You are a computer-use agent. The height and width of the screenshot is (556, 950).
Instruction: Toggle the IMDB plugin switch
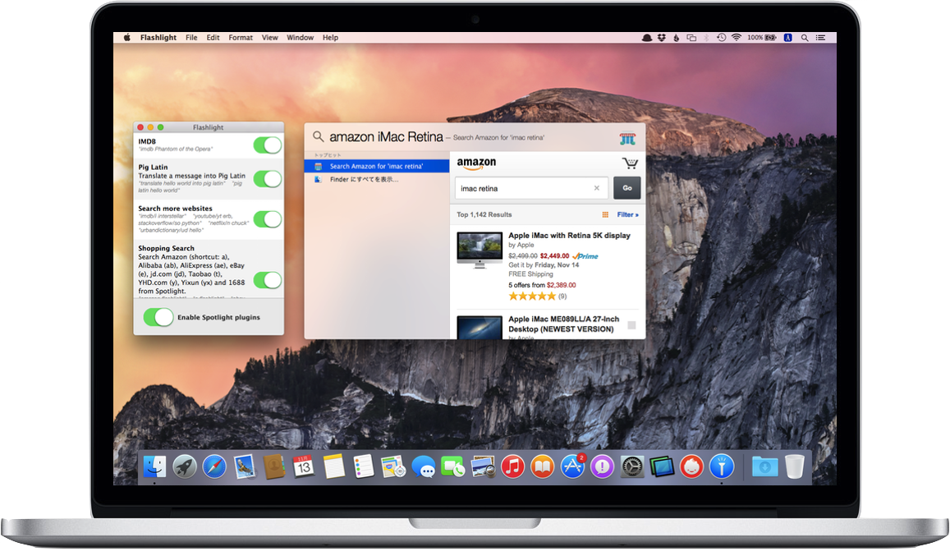click(267, 145)
